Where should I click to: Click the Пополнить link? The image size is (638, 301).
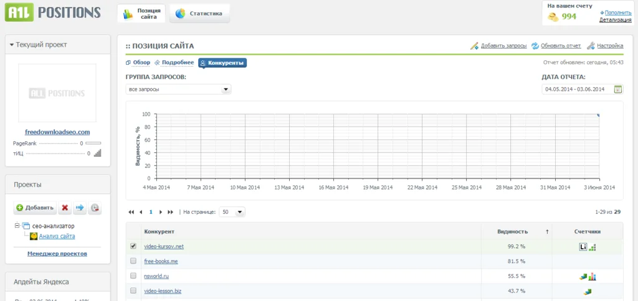pos(617,12)
